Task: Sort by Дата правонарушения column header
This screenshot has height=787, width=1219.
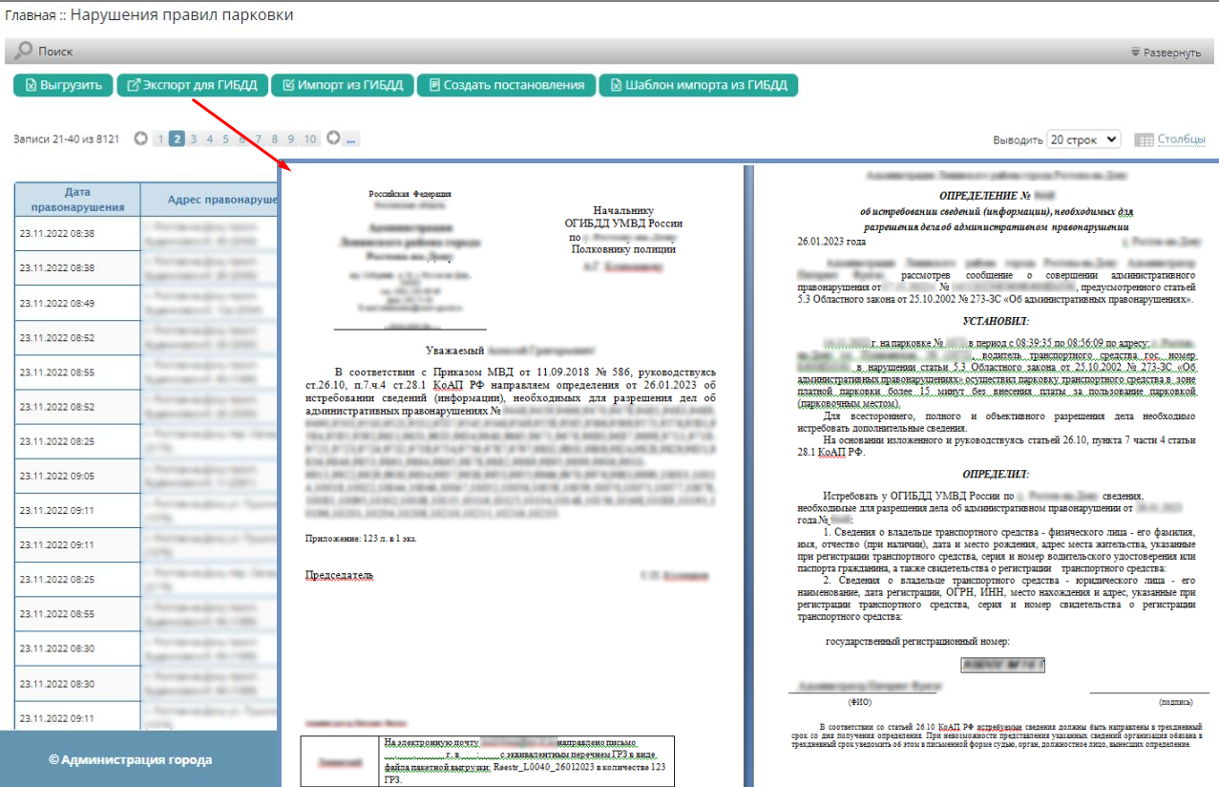Action: [x=77, y=199]
